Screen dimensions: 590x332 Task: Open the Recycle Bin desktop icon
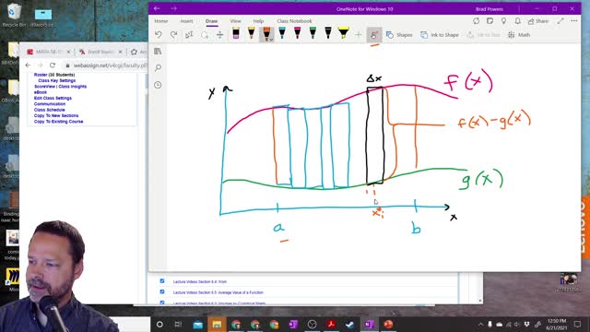click(x=14, y=16)
